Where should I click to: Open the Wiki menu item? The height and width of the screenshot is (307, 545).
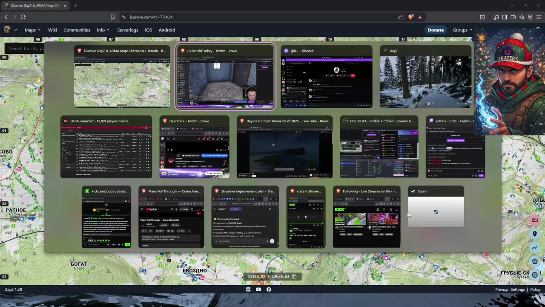pyautogui.click(x=52, y=30)
